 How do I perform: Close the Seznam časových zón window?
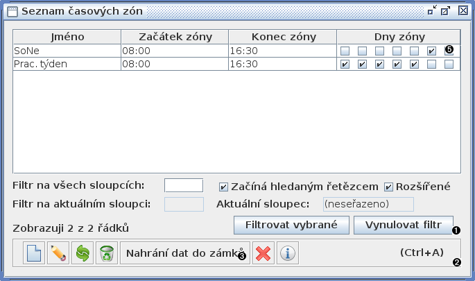click(x=463, y=10)
